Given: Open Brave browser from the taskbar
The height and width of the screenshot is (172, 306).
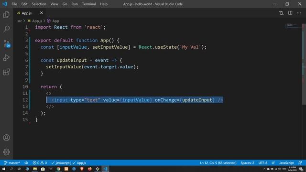Looking at the screenshot, I should click(82, 169).
